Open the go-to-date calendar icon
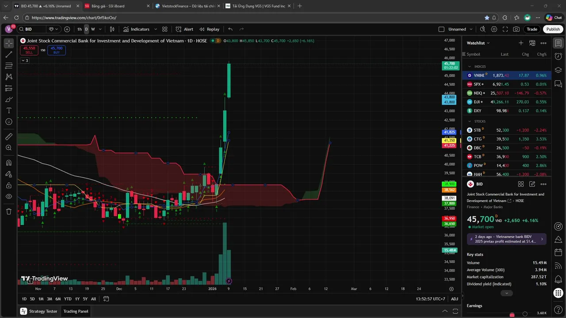Viewport: 566px width, 318px height. (106, 299)
